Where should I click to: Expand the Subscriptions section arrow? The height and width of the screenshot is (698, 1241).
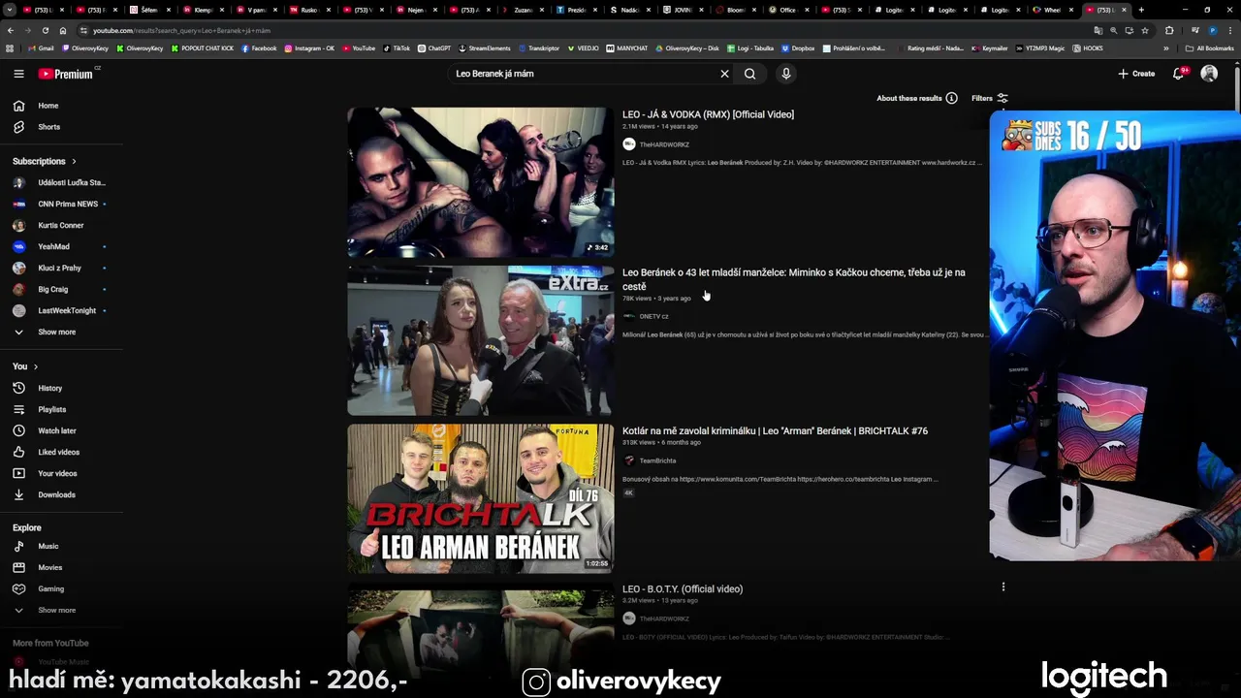click(x=74, y=161)
